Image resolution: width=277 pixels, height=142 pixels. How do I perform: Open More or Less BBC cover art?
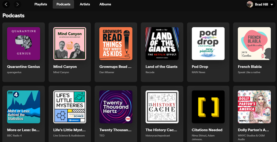click(23, 107)
